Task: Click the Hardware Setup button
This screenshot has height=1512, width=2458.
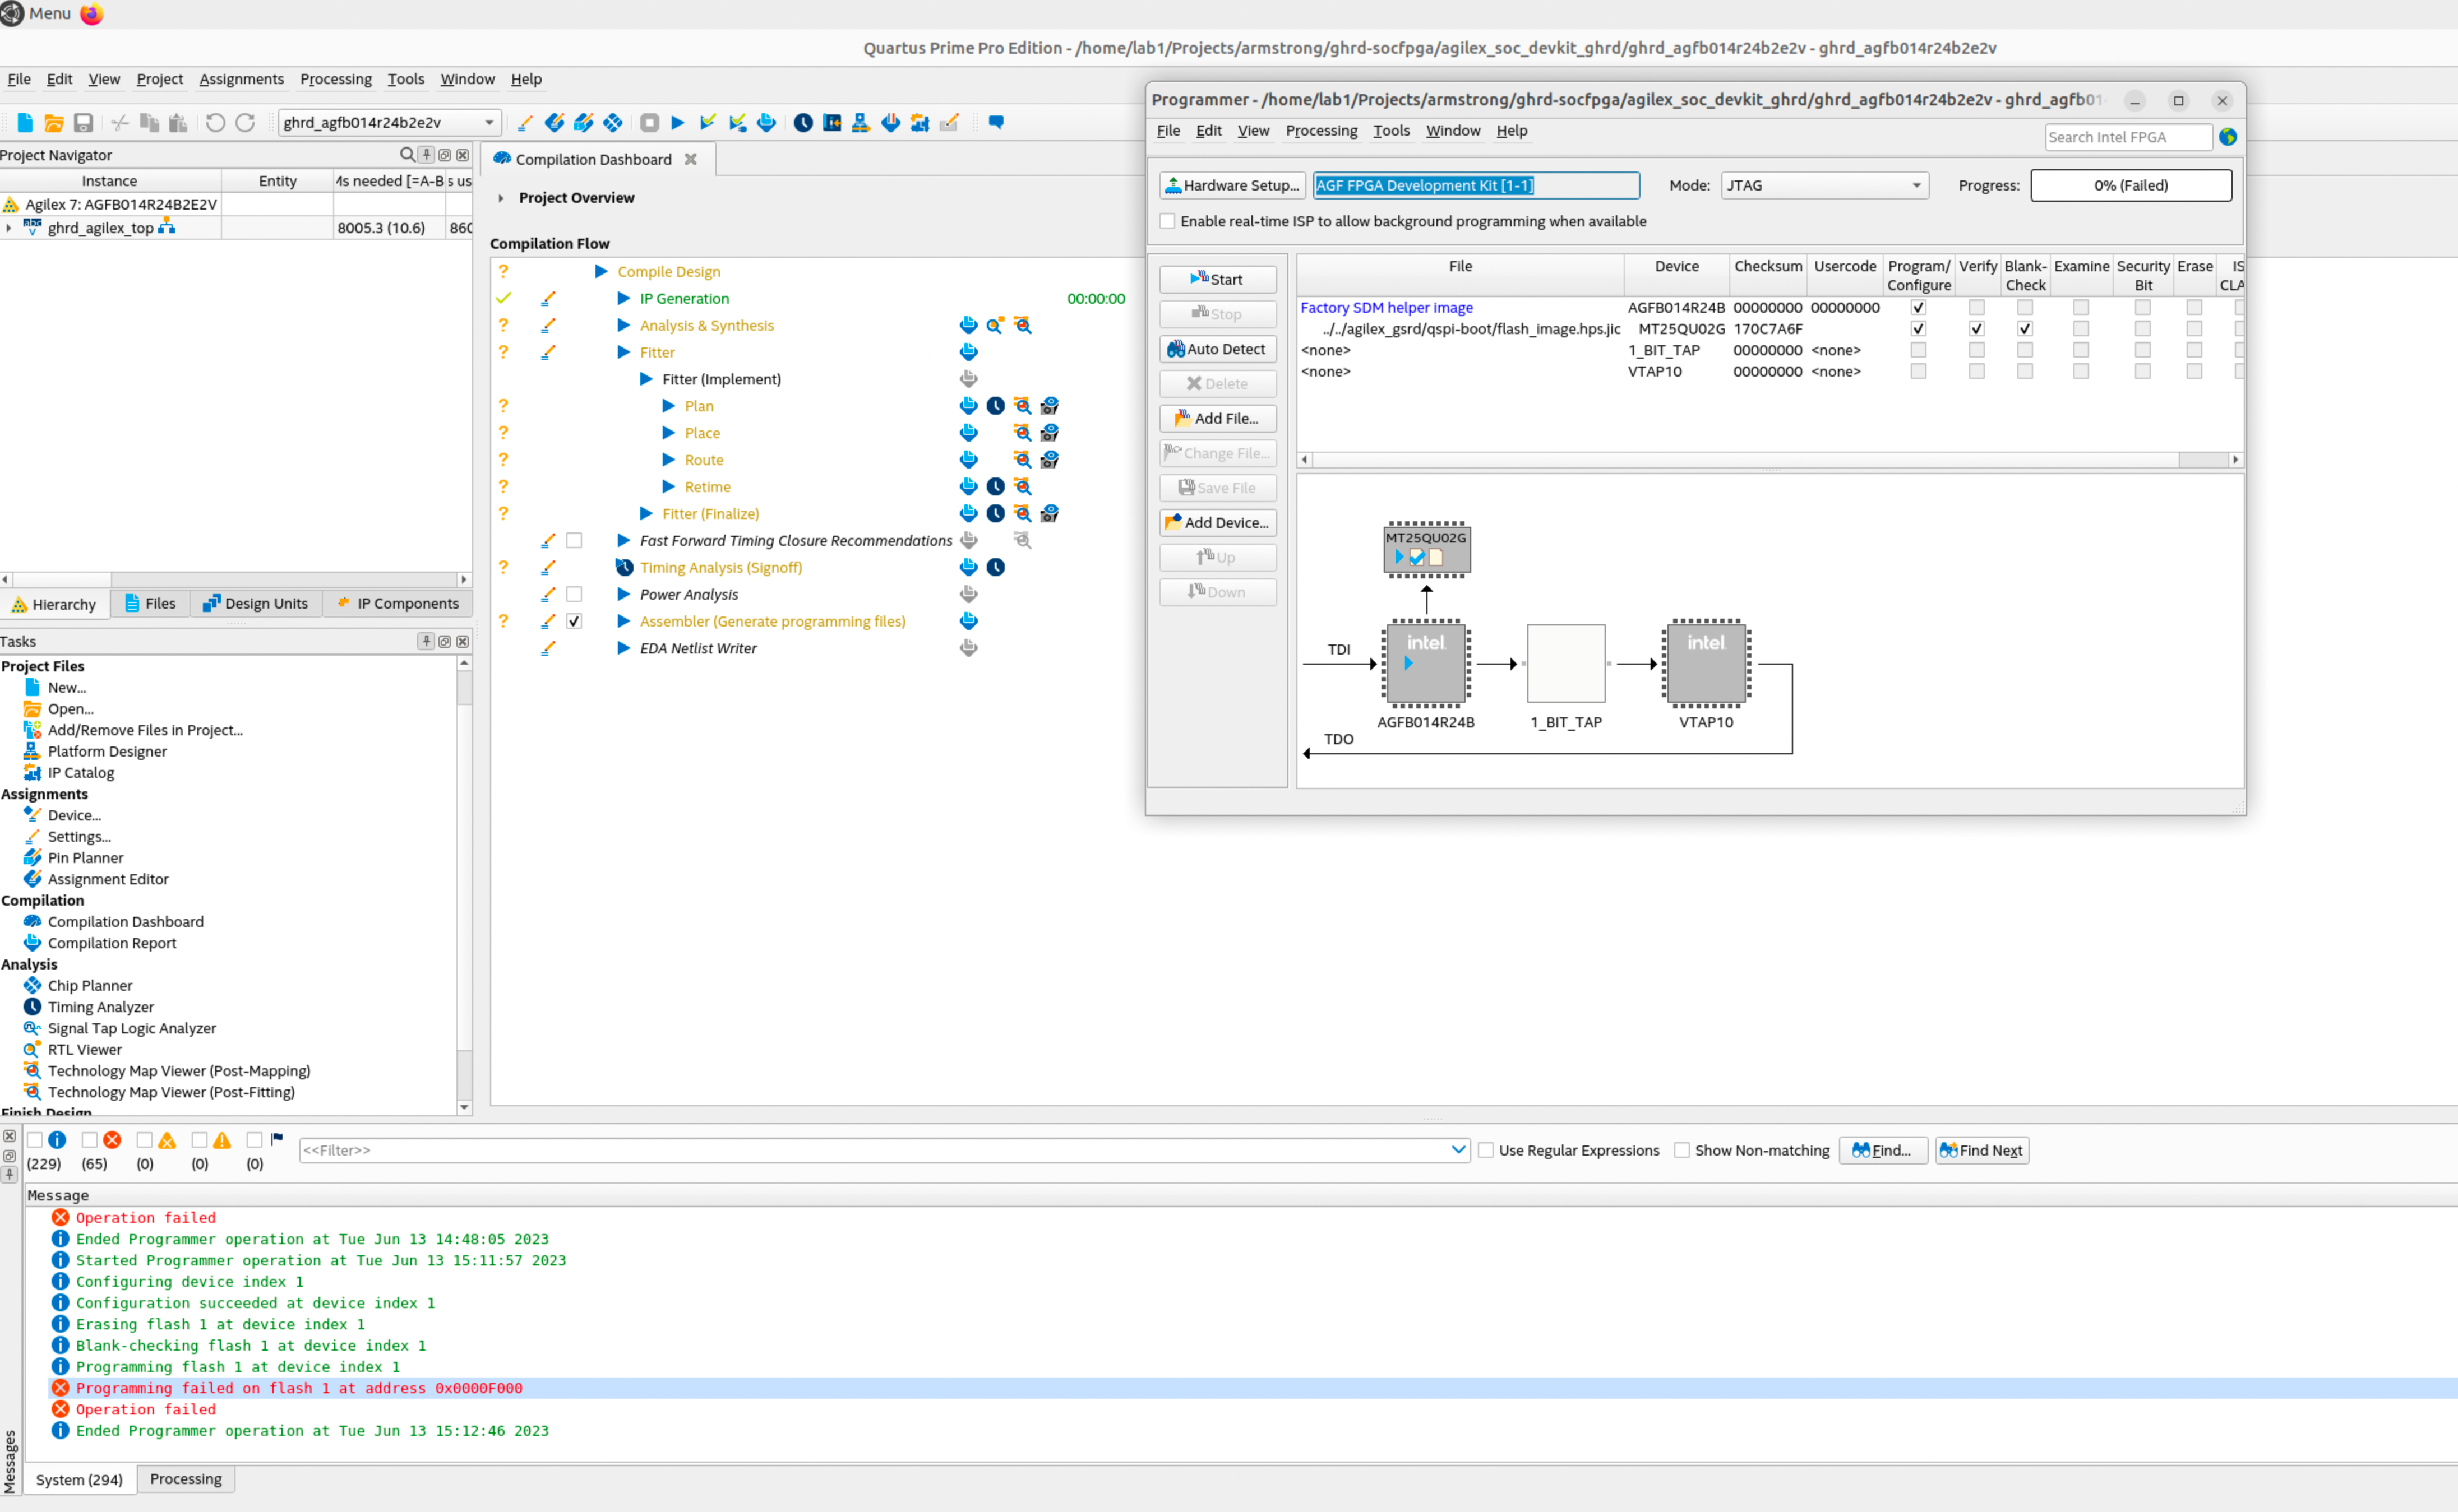Action: click(1232, 185)
